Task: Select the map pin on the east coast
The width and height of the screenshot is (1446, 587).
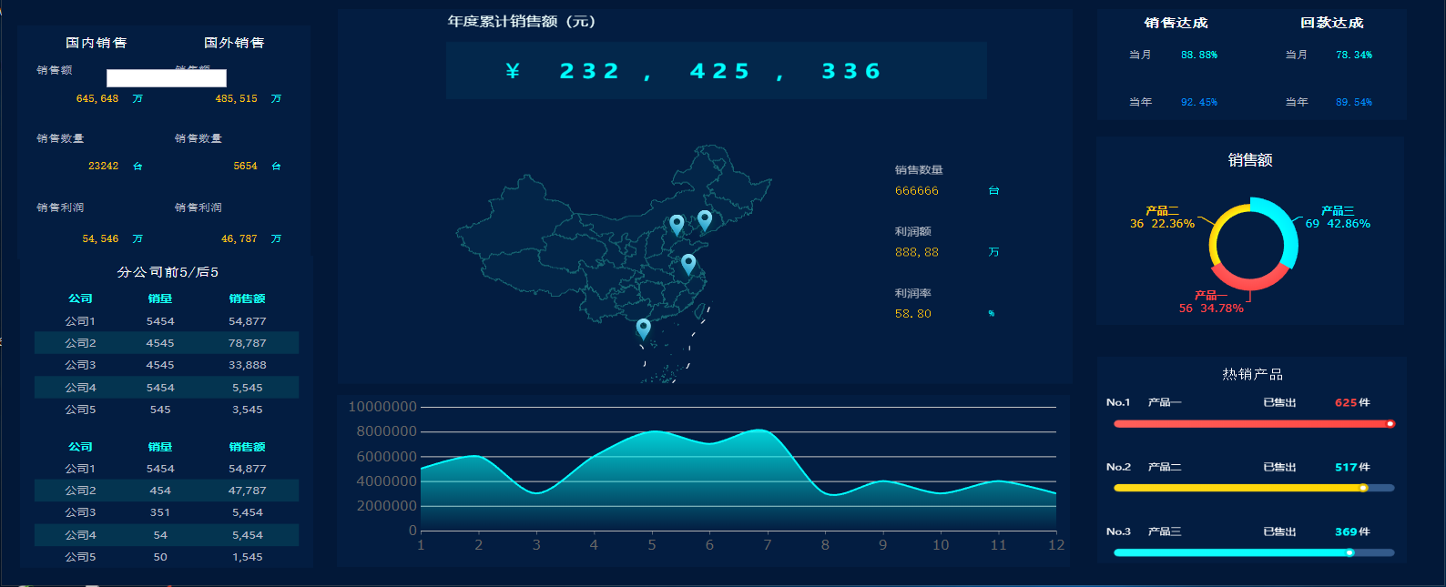Action: (688, 264)
